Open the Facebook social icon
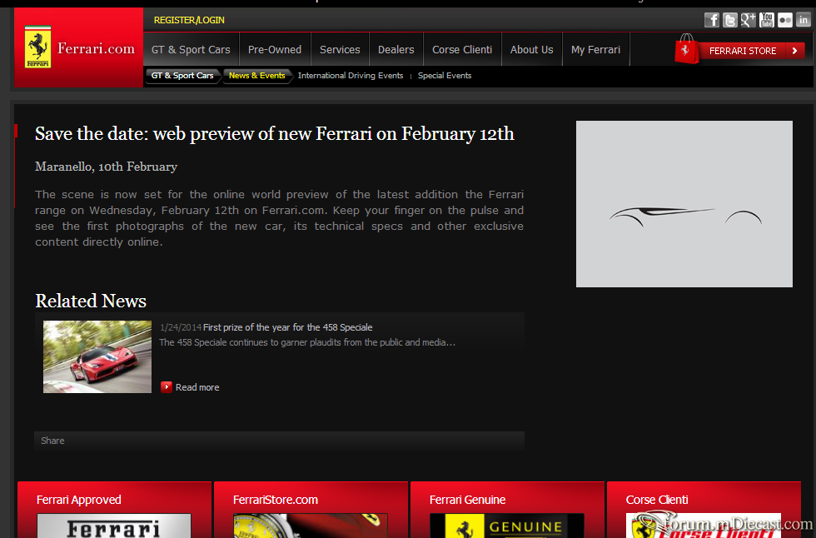Viewport: 816px width, 538px height. (x=711, y=20)
